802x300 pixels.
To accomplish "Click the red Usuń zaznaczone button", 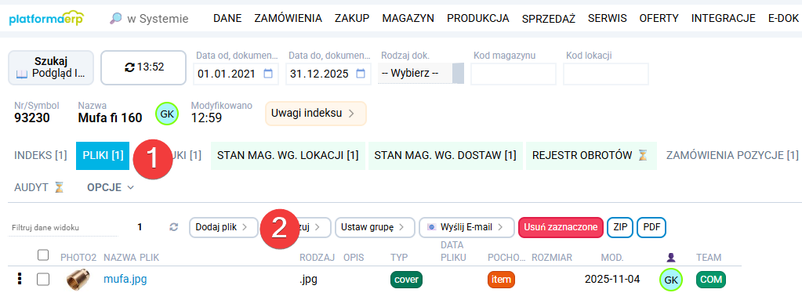I will (x=561, y=227).
